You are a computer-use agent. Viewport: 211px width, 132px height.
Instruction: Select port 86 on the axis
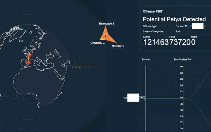pos(181,79)
